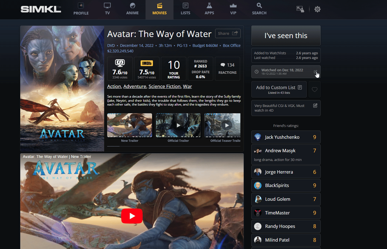Edit the personal memo note

pyautogui.click(x=315, y=106)
